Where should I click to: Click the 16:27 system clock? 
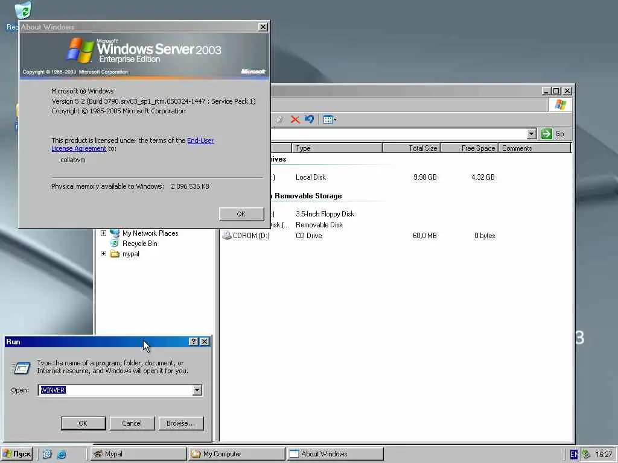[x=604, y=454]
